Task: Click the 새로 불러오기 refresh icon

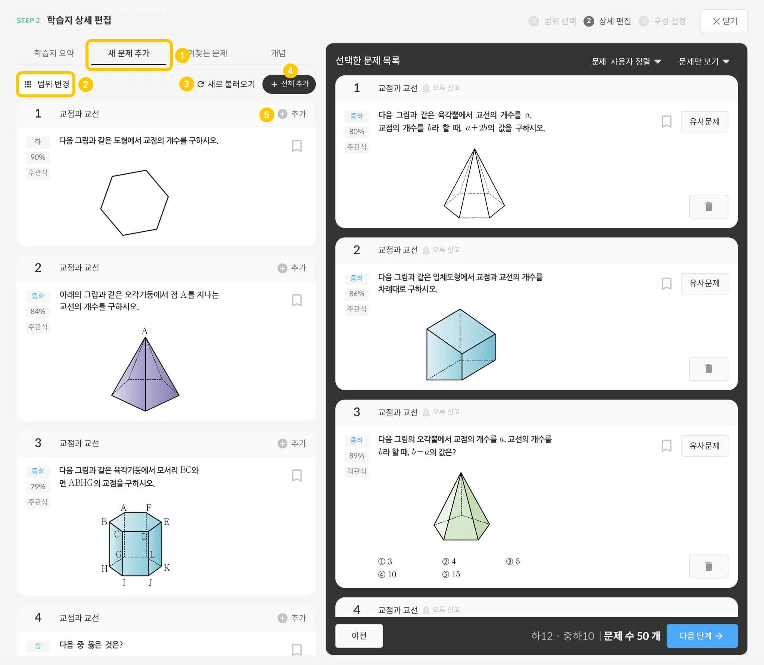Action: coord(201,84)
